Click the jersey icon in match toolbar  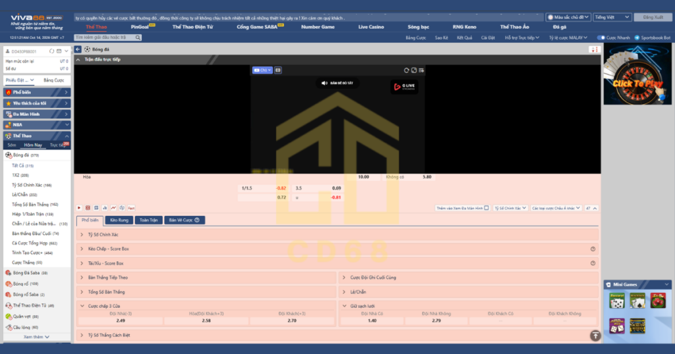pos(122,208)
